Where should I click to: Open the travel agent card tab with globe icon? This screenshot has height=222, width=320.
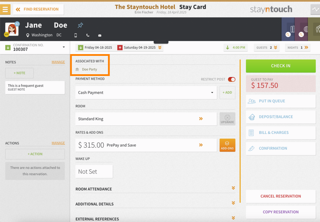[301, 29]
